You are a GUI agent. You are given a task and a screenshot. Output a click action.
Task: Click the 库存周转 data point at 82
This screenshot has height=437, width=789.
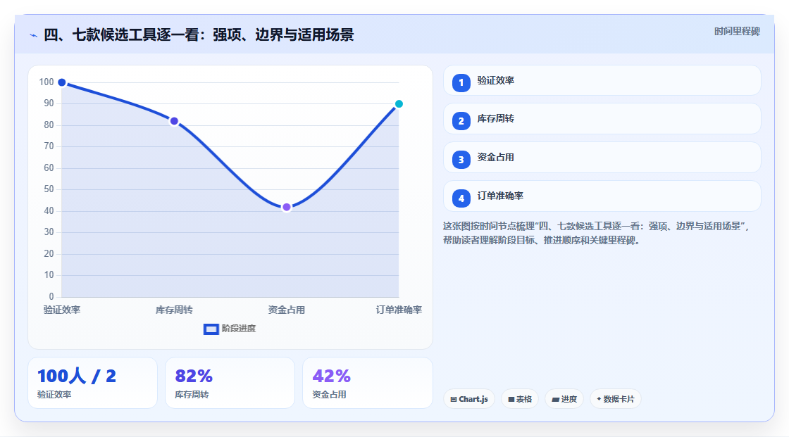click(174, 121)
